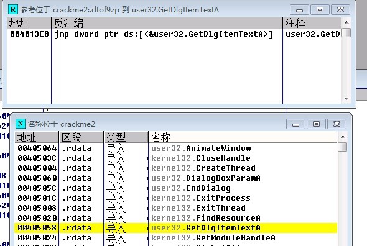Click scroll down arrow in references window

pyautogui.click(x=346, y=98)
